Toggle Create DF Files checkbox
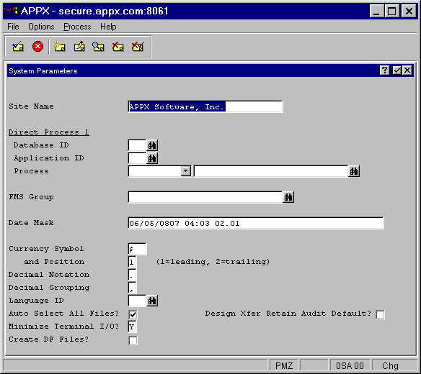 point(133,340)
